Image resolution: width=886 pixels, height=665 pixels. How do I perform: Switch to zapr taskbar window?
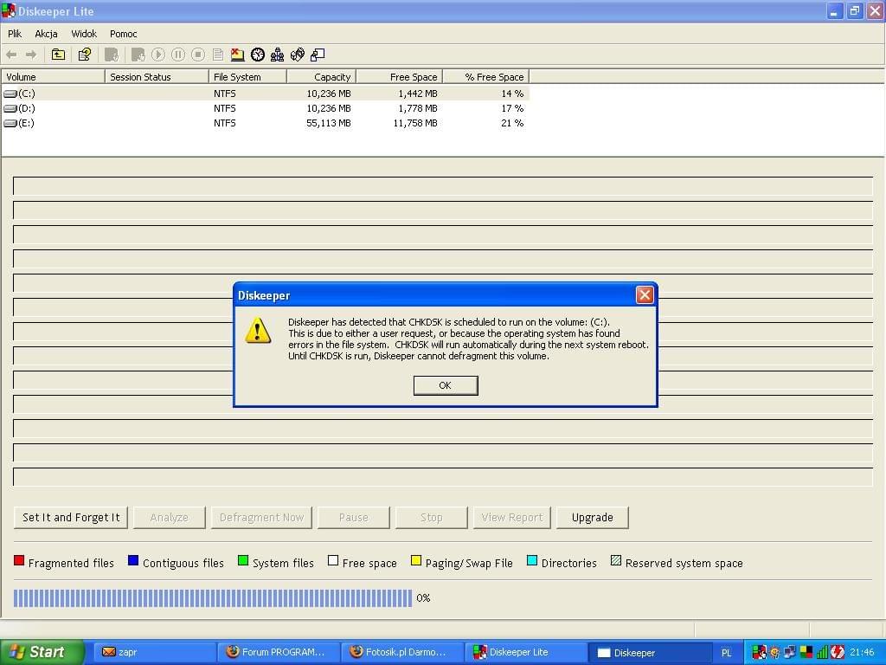tap(154, 653)
